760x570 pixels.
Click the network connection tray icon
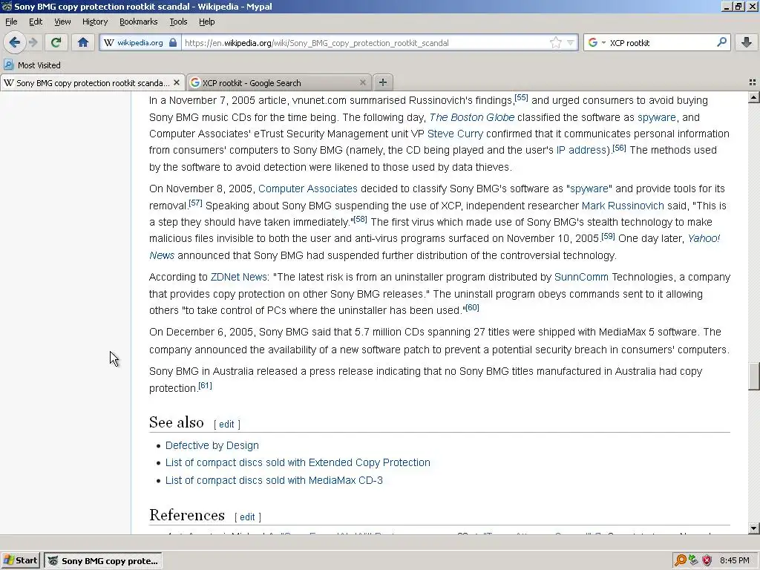tap(694, 560)
